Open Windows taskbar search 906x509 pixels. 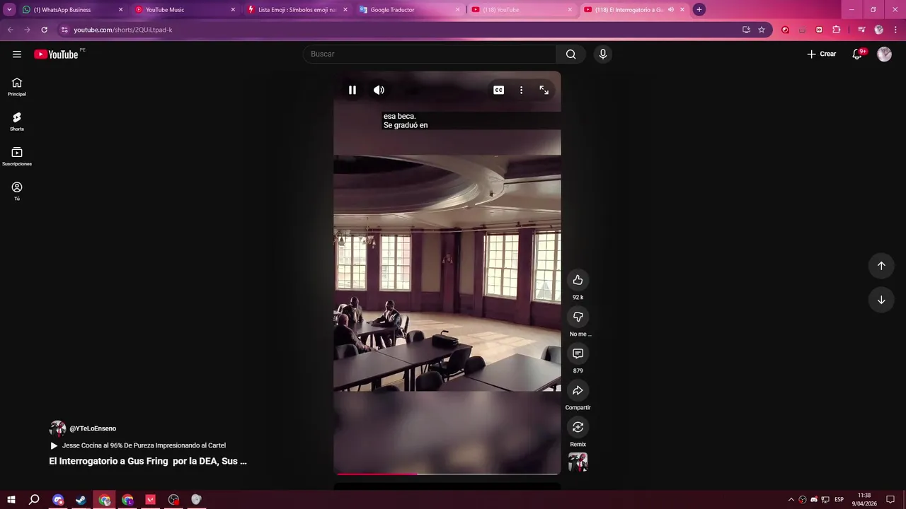[x=34, y=500]
